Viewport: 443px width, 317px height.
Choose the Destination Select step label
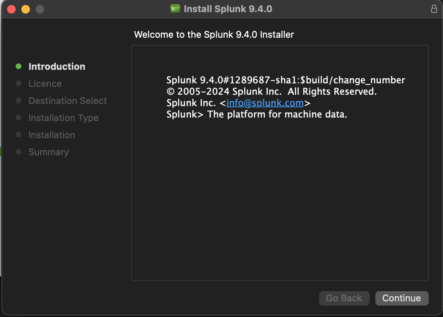pos(68,101)
